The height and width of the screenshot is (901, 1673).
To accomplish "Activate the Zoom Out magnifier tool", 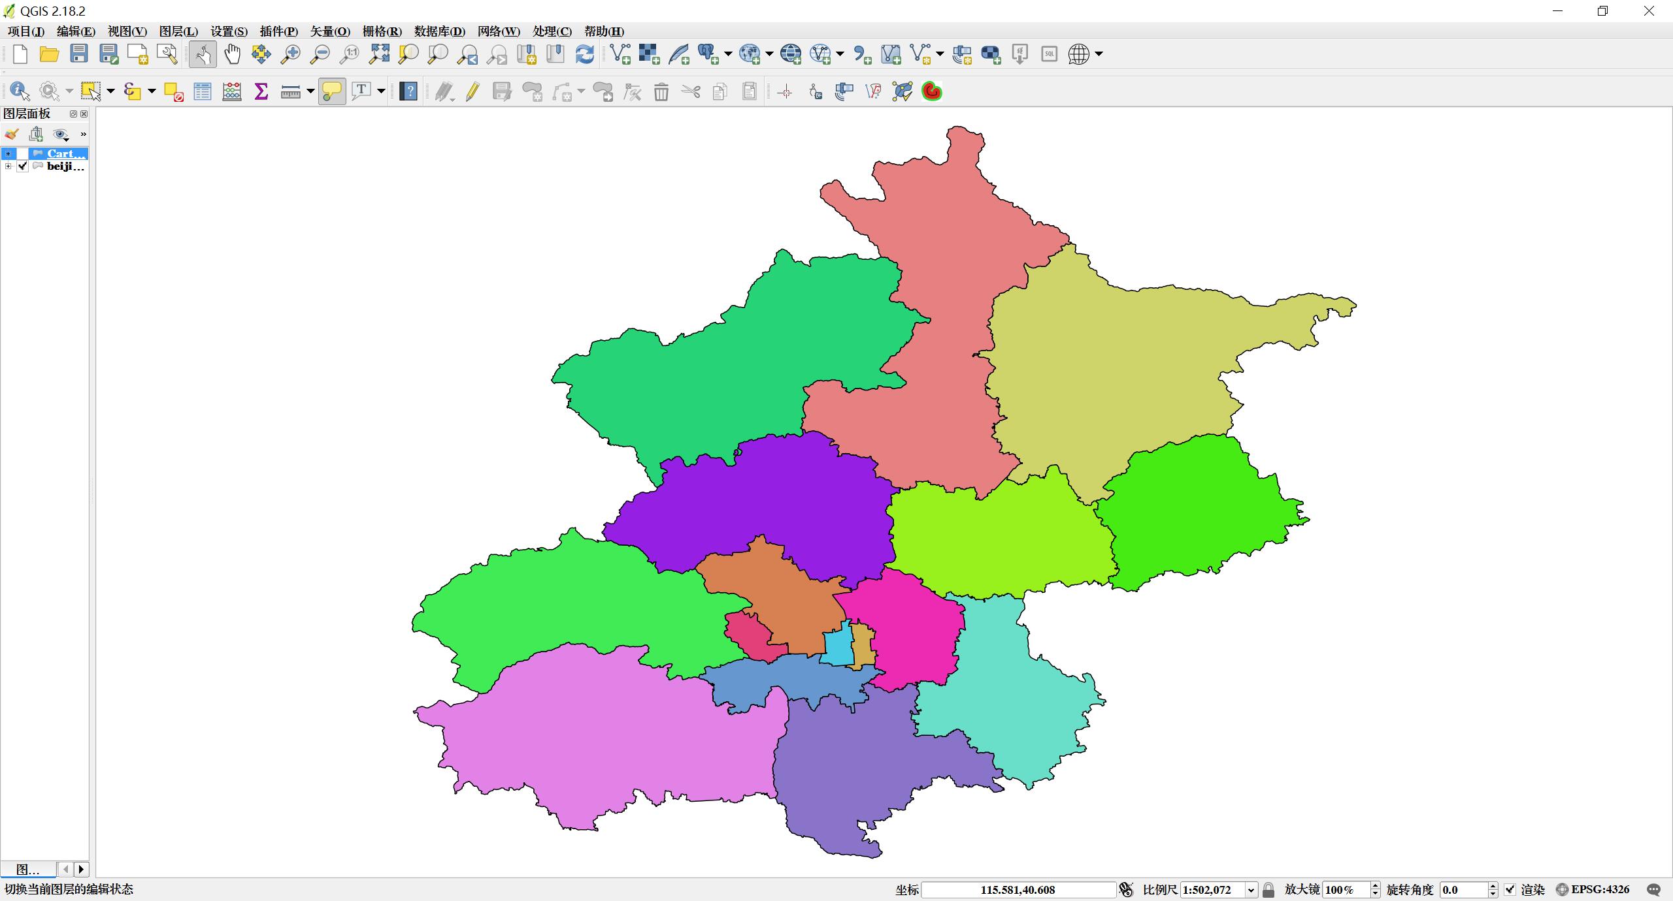I will [320, 54].
